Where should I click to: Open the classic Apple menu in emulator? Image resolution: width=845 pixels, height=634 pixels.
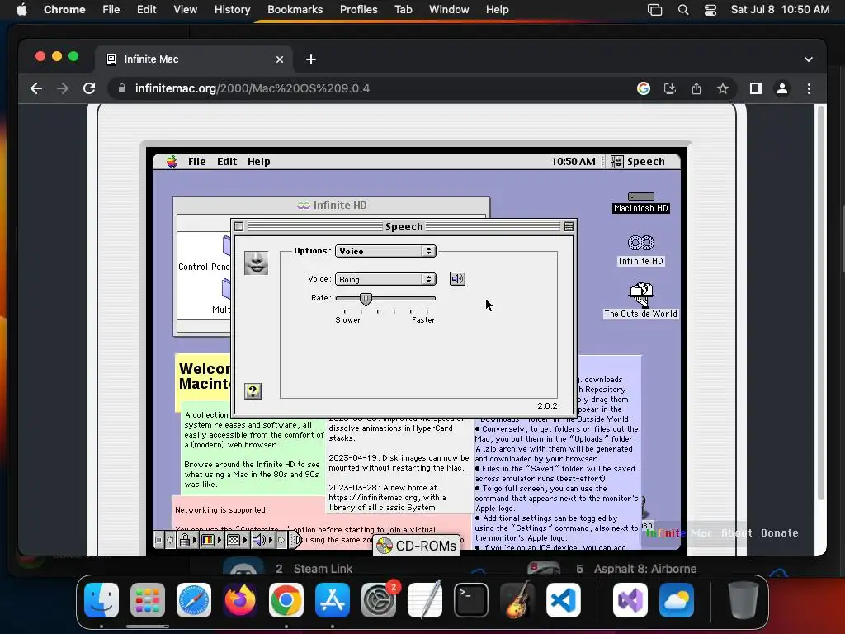click(x=172, y=162)
